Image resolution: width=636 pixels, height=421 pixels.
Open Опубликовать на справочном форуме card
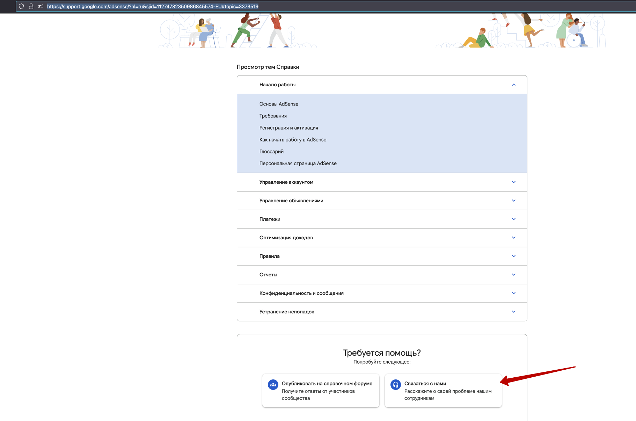(321, 391)
